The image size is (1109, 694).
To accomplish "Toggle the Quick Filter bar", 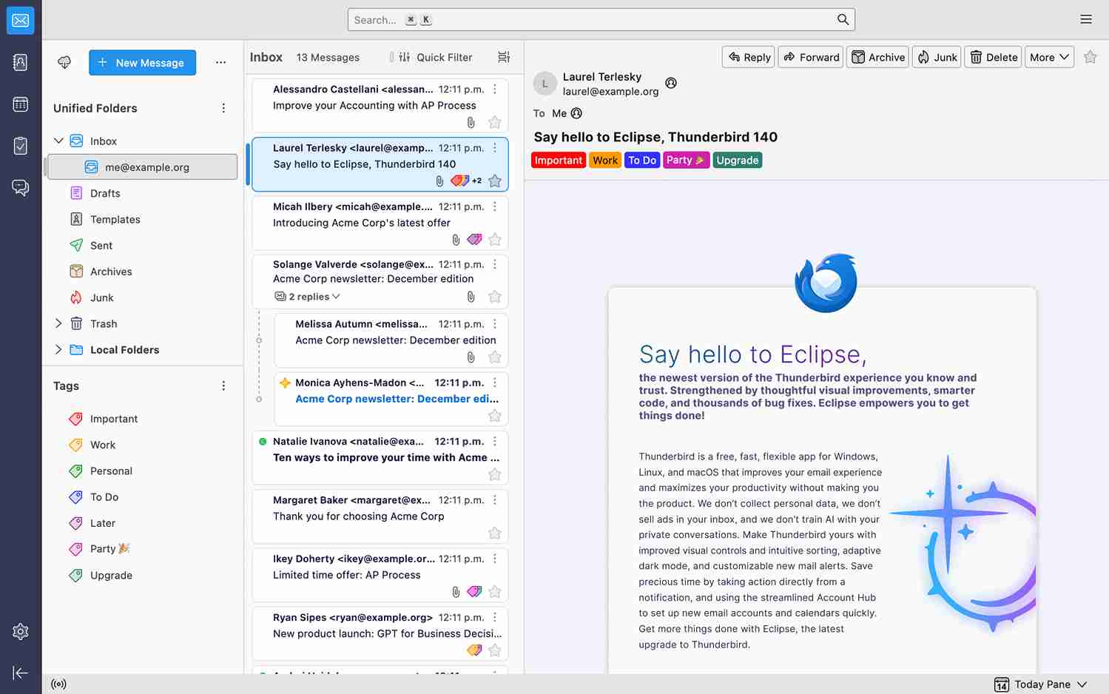I will (x=435, y=57).
